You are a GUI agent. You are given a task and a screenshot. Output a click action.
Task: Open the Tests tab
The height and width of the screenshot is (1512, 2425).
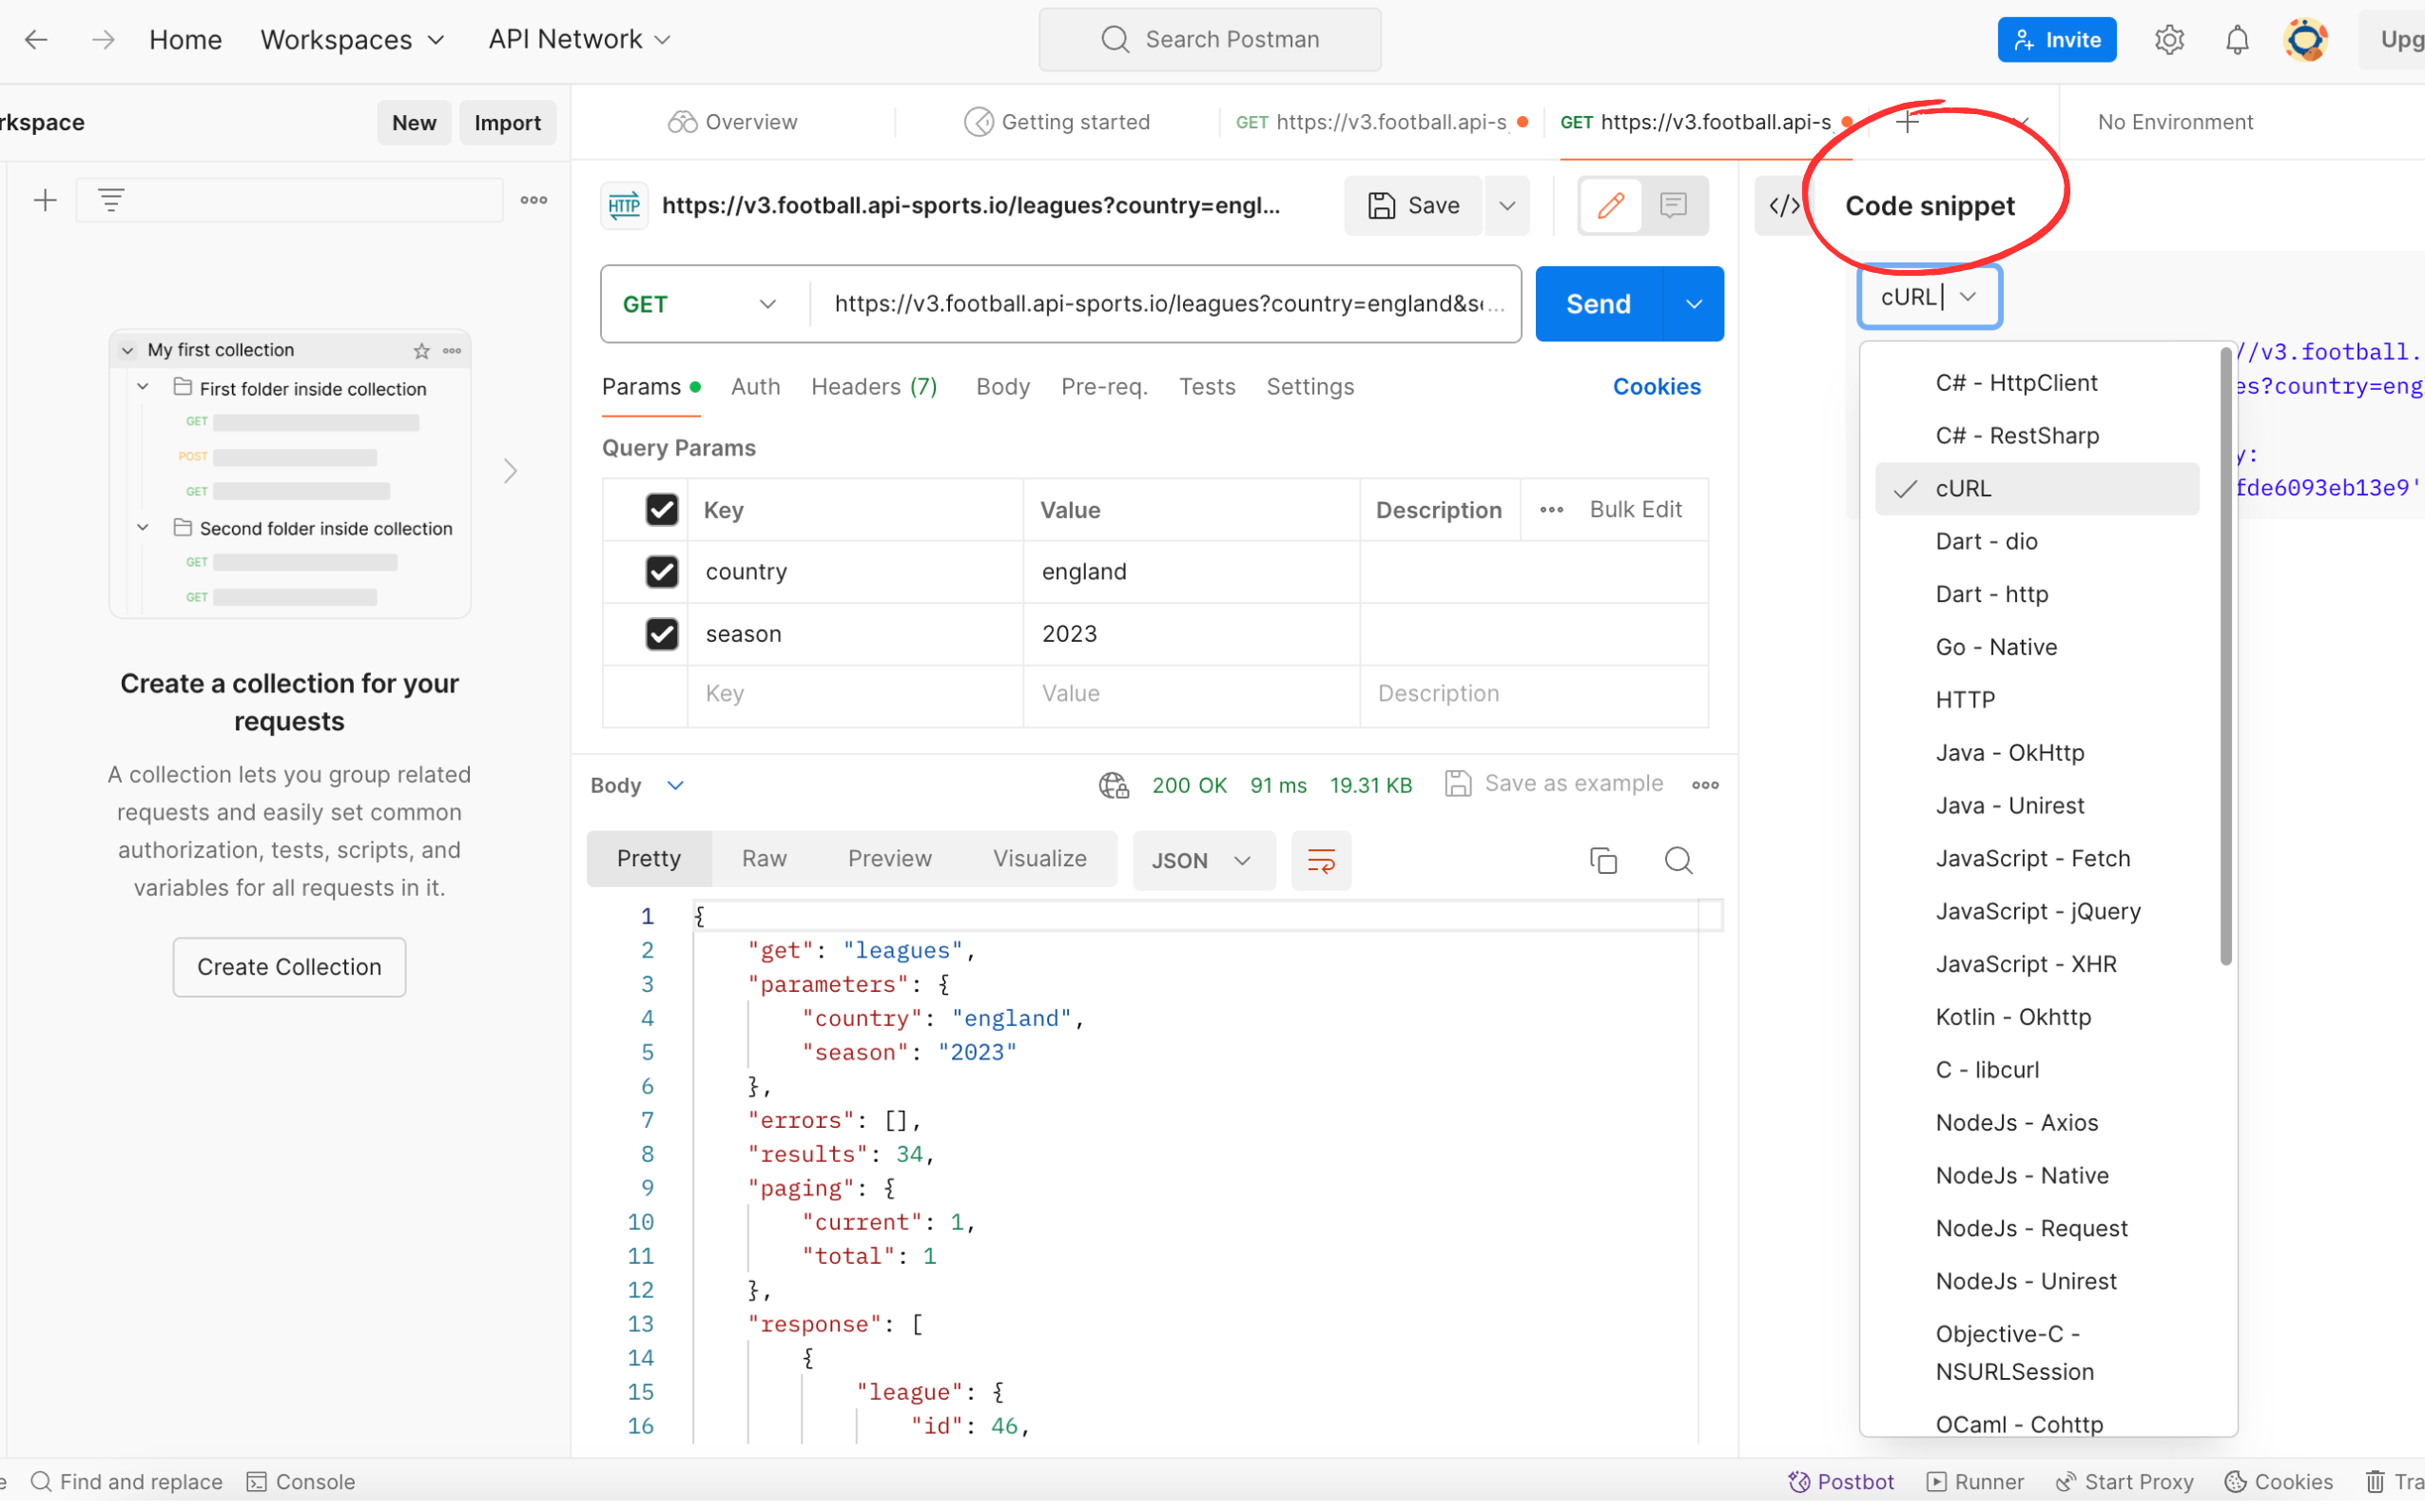click(x=1207, y=387)
